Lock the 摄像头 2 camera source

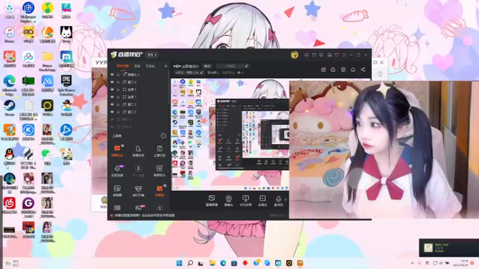[118, 74]
